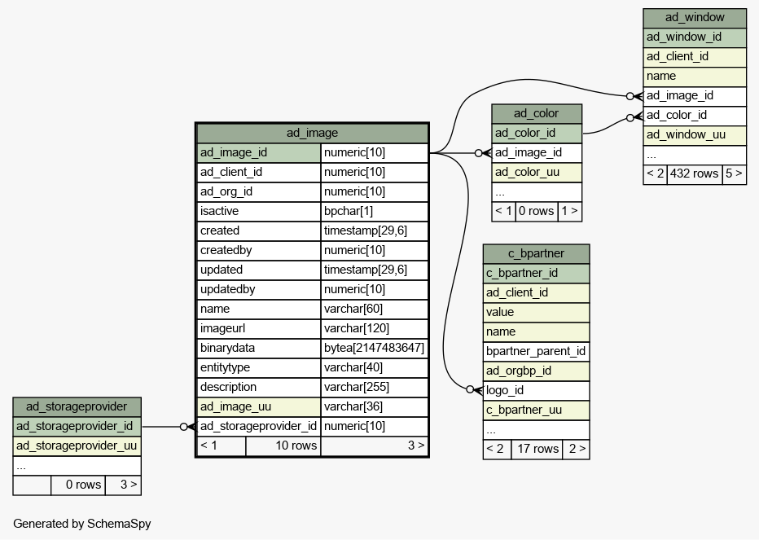Expand hidden columns in ad_storageprovider
The image size is (759, 540).
(x=77, y=466)
